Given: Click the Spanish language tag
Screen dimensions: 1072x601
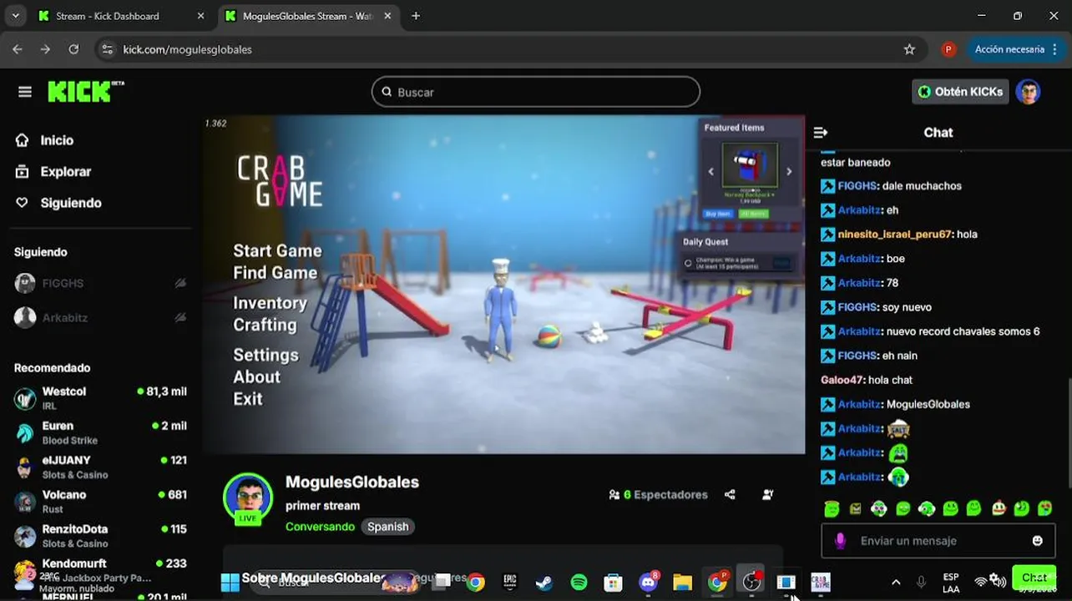Looking at the screenshot, I should tap(388, 527).
